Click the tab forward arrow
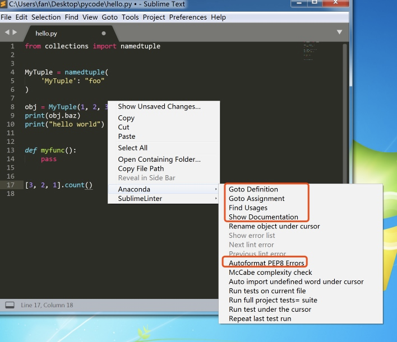This screenshot has width=397, height=342. (x=15, y=32)
